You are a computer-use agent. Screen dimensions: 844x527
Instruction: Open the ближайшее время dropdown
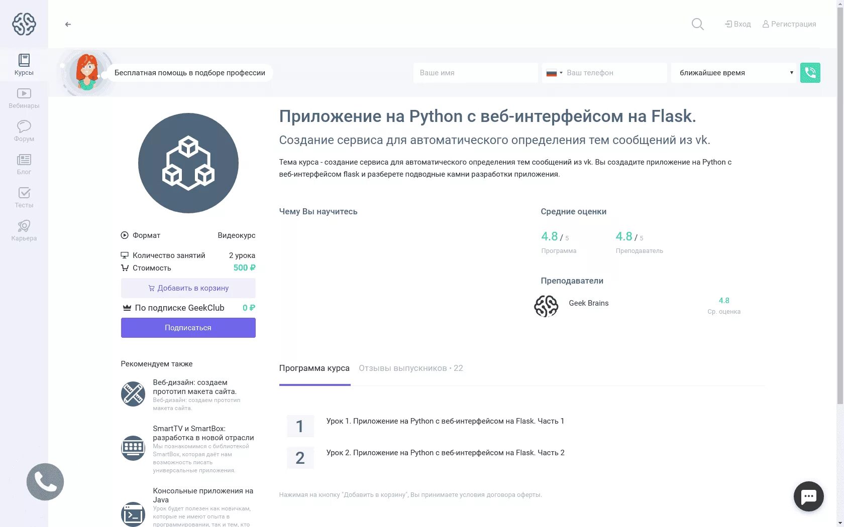(734, 73)
